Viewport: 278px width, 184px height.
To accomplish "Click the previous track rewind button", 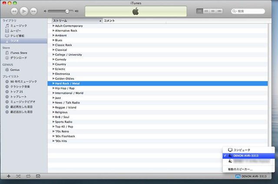I will pos(14,11).
